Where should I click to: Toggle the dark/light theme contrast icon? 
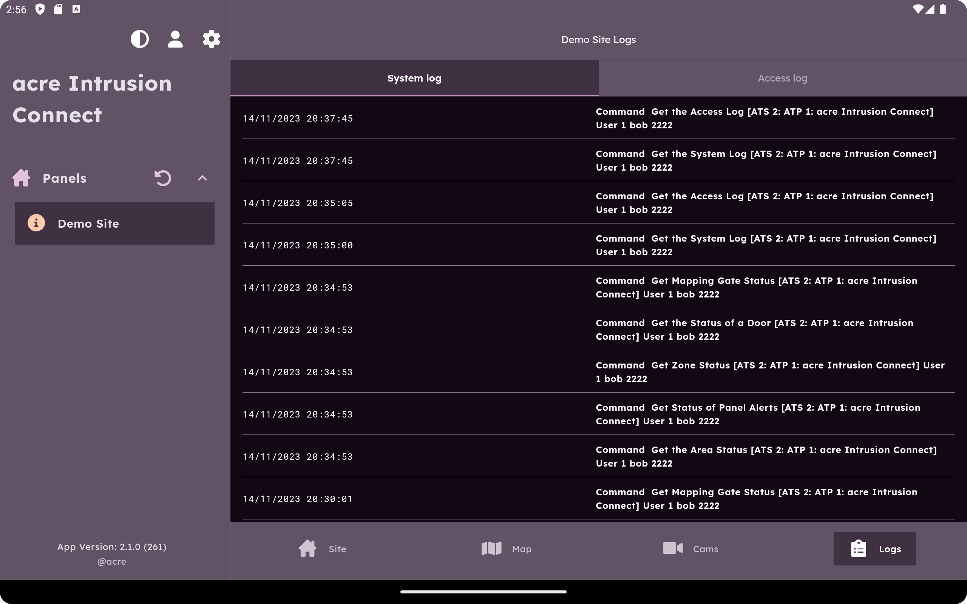tap(139, 39)
